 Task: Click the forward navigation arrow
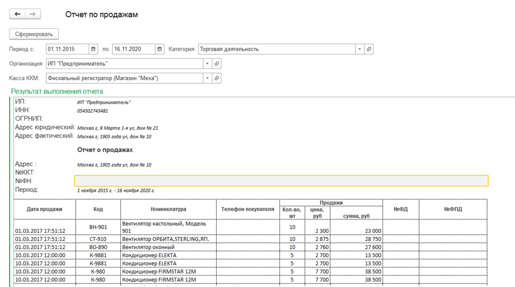point(33,14)
